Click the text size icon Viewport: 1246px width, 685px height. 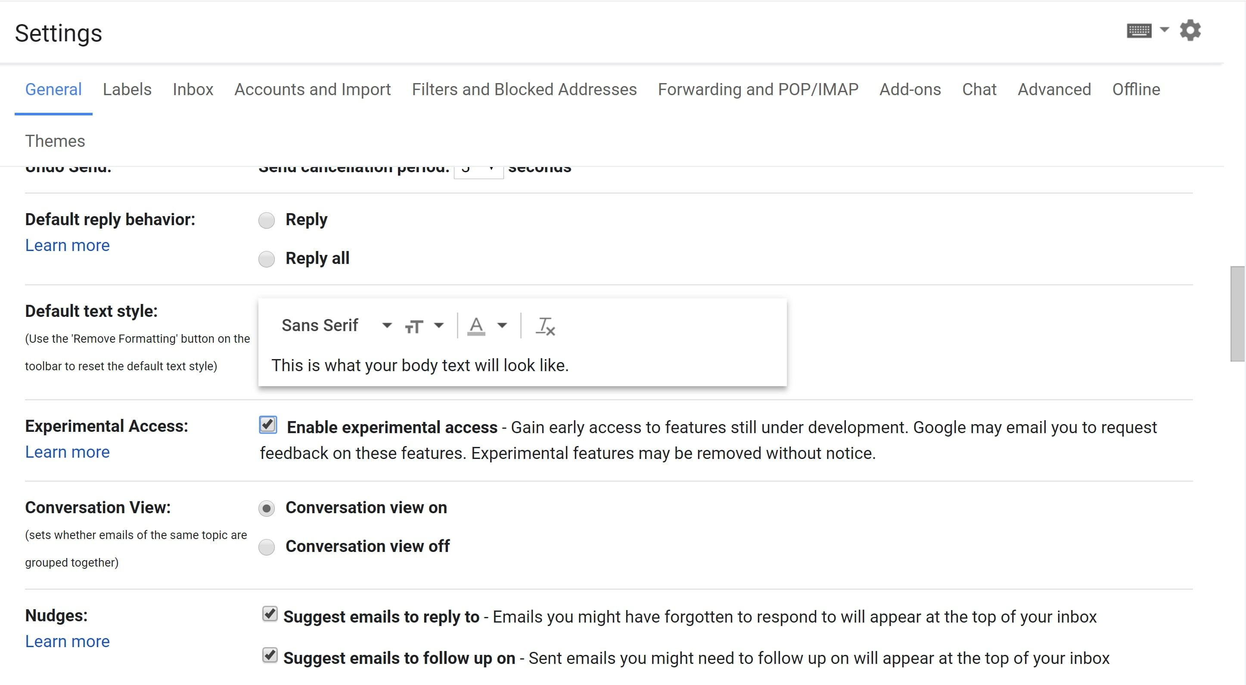[414, 327]
